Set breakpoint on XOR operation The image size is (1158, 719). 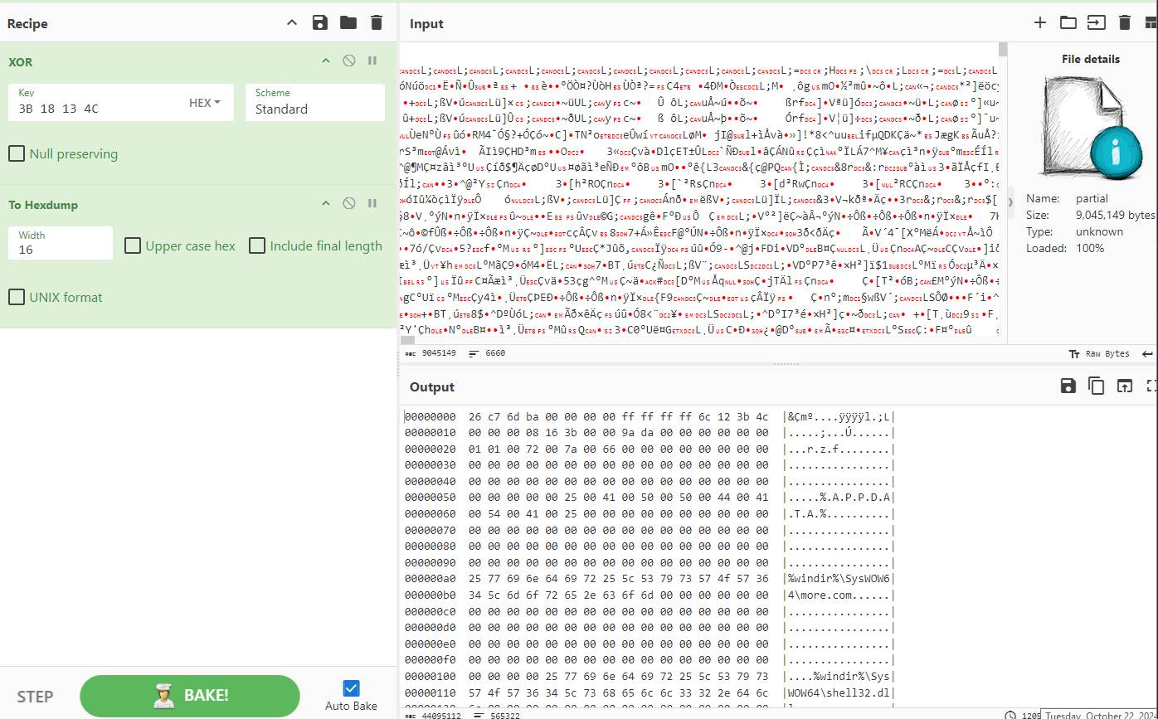(372, 61)
